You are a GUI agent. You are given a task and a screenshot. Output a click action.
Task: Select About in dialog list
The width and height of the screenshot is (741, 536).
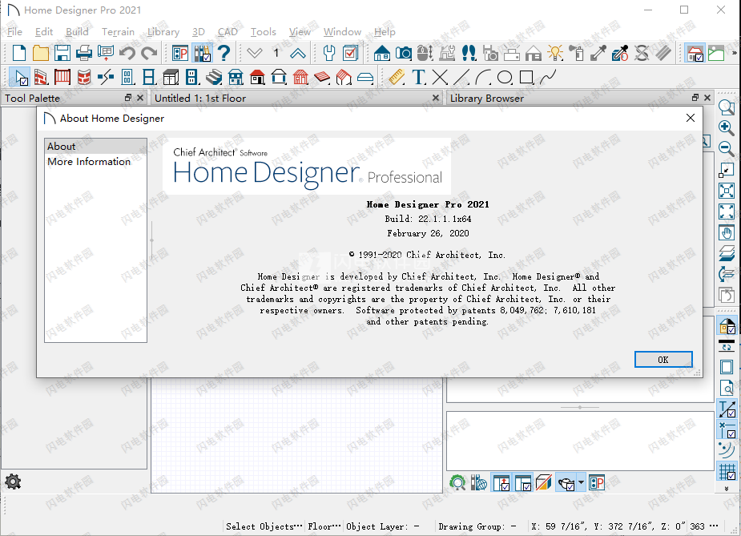(95, 146)
